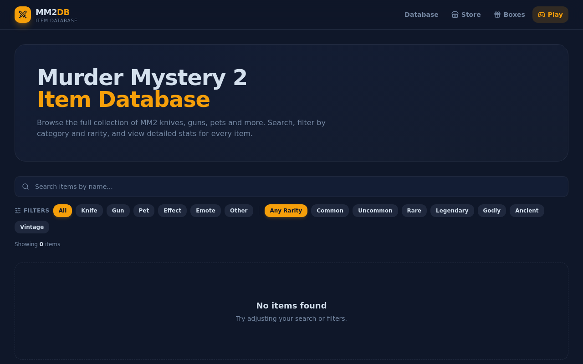
Task: Click the magnifier icon in search bar
Action: click(26, 187)
